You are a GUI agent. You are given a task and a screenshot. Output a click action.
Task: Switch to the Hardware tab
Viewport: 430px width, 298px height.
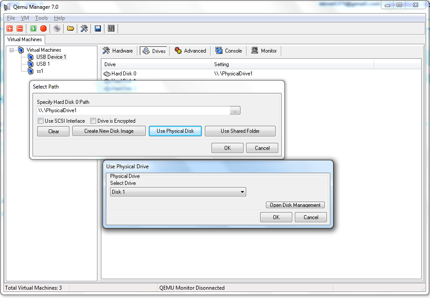[x=118, y=51]
